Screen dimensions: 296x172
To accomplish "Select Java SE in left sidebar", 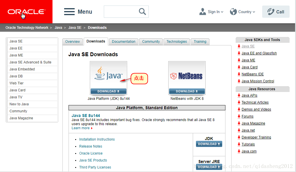I will (x=32, y=41).
